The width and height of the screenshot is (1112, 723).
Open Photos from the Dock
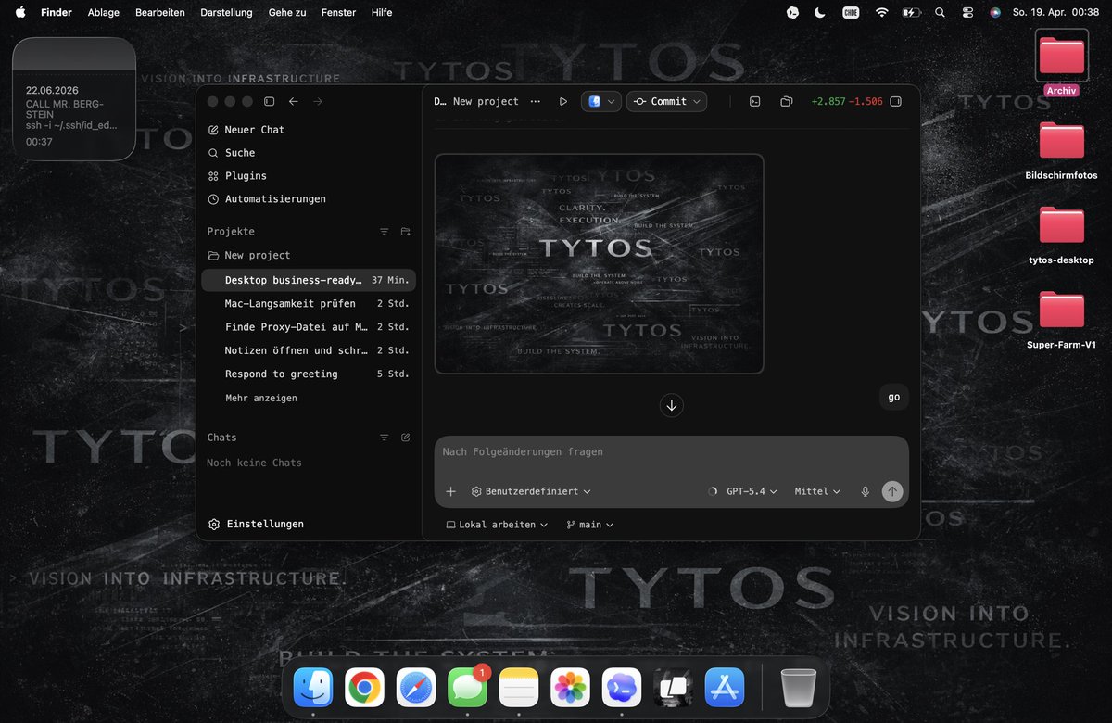click(571, 689)
